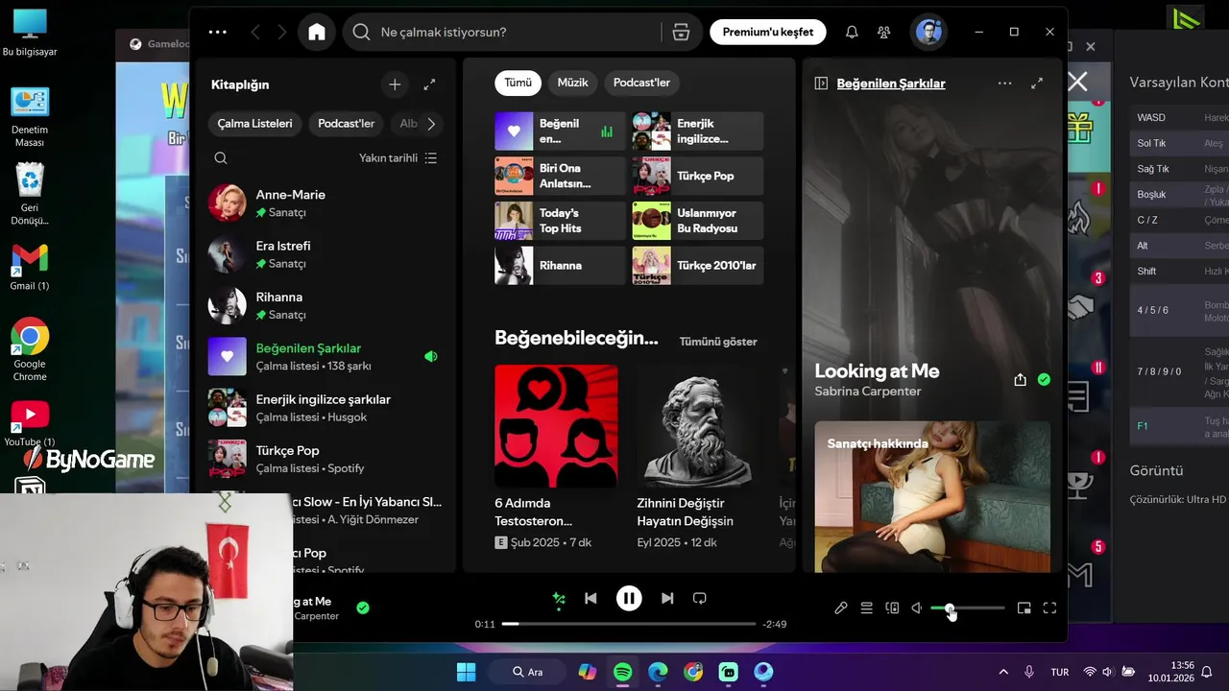Skip to previous track

(x=590, y=598)
